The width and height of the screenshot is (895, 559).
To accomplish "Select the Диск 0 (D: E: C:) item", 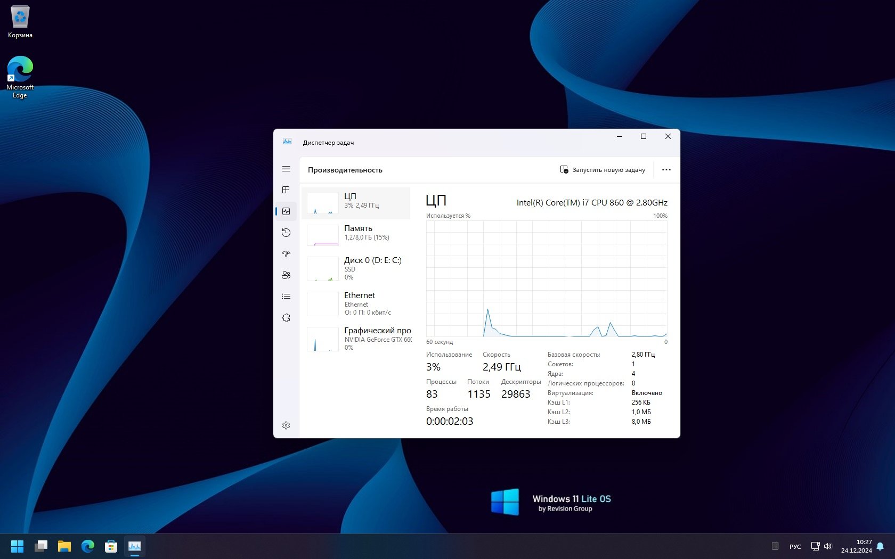I will (356, 268).
